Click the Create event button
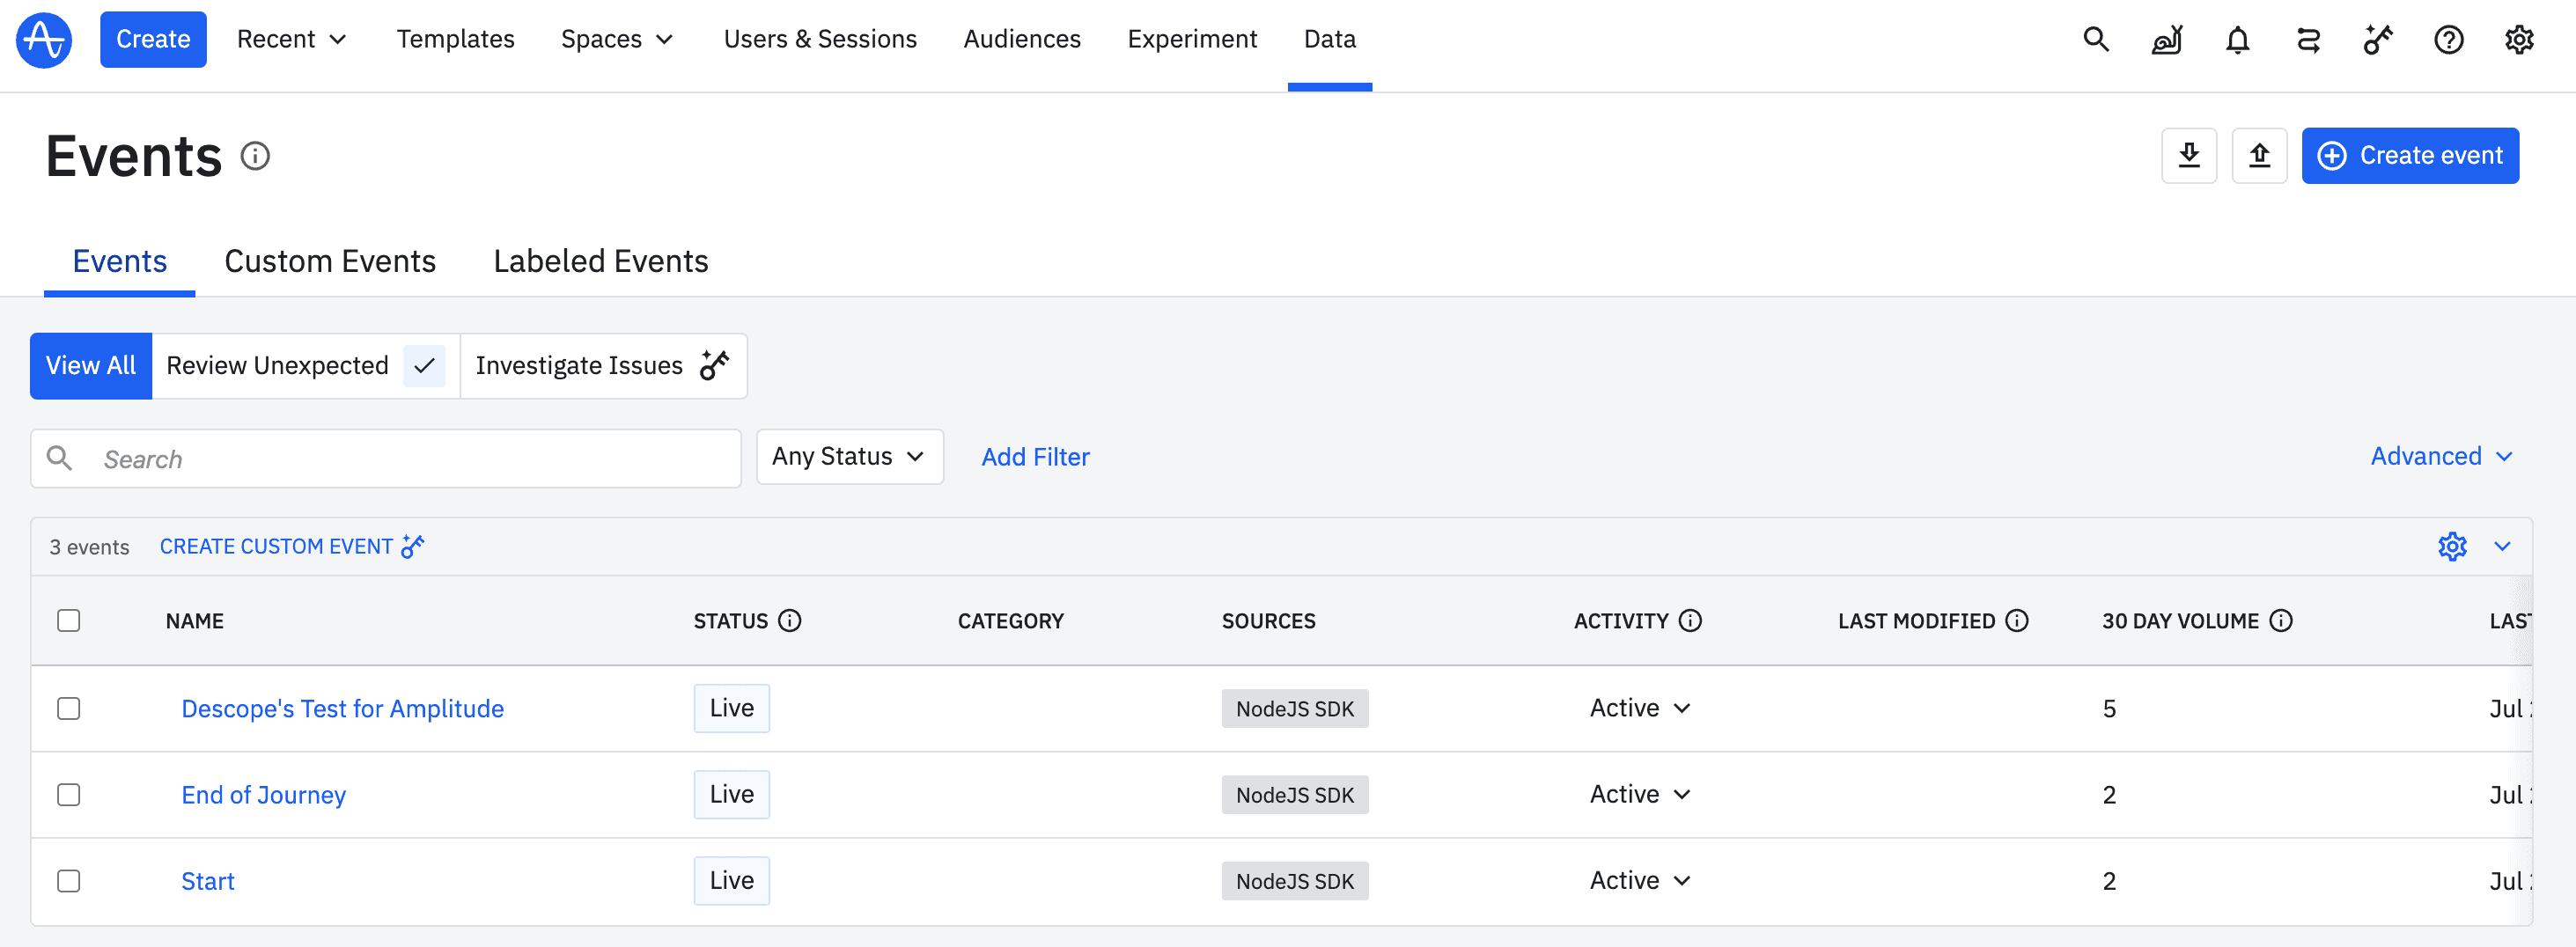 tap(2409, 156)
